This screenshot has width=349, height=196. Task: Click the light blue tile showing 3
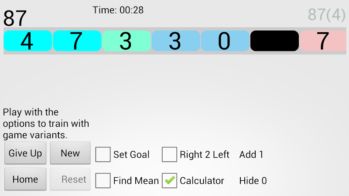click(x=175, y=41)
